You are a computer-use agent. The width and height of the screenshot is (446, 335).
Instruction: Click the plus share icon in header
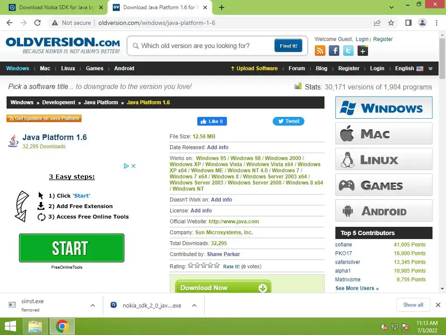(x=363, y=51)
